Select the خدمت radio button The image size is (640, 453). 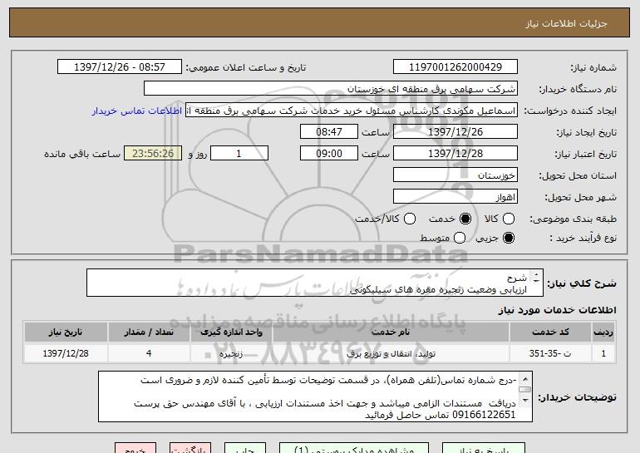465,219
